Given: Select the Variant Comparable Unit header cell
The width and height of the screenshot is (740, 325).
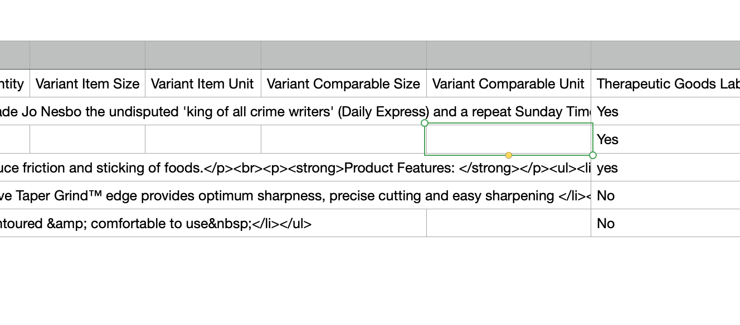Looking at the screenshot, I should [509, 83].
